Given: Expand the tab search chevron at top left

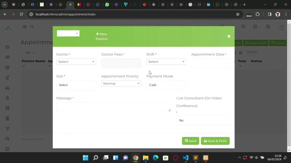Looking at the screenshot, I should [4, 5].
